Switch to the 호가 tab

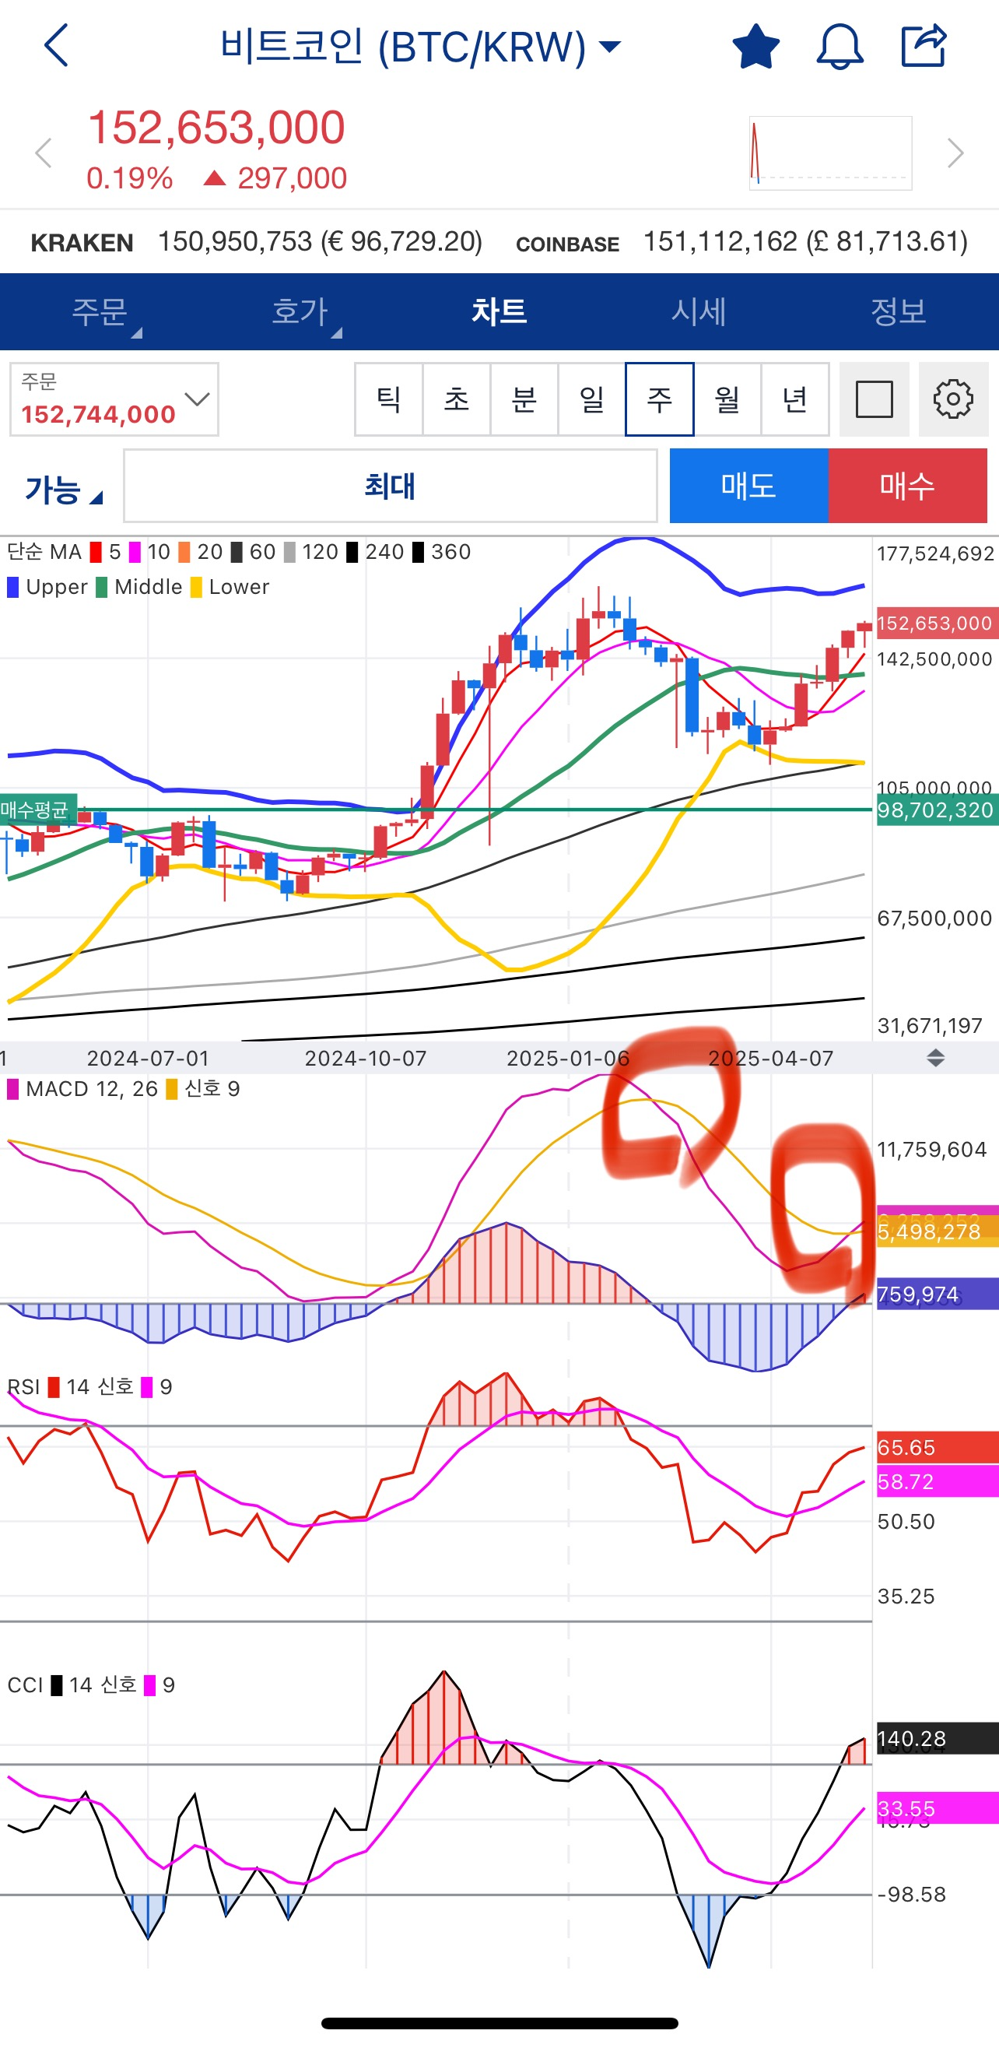click(300, 311)
